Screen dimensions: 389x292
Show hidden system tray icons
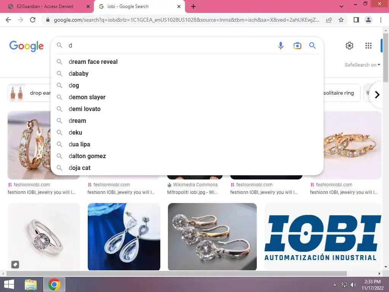click(335, 284)
